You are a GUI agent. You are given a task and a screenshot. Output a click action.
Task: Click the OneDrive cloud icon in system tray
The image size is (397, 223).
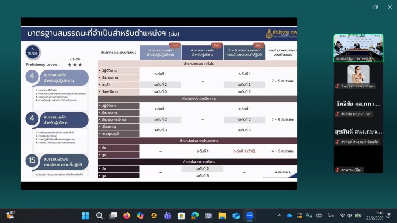pyautogui.click(x=289, y=216)
